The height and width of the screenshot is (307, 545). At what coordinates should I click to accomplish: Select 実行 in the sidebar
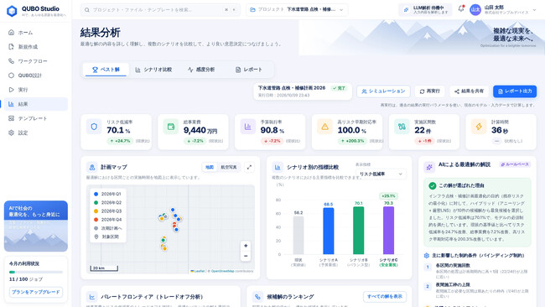(x=36, y=90)
